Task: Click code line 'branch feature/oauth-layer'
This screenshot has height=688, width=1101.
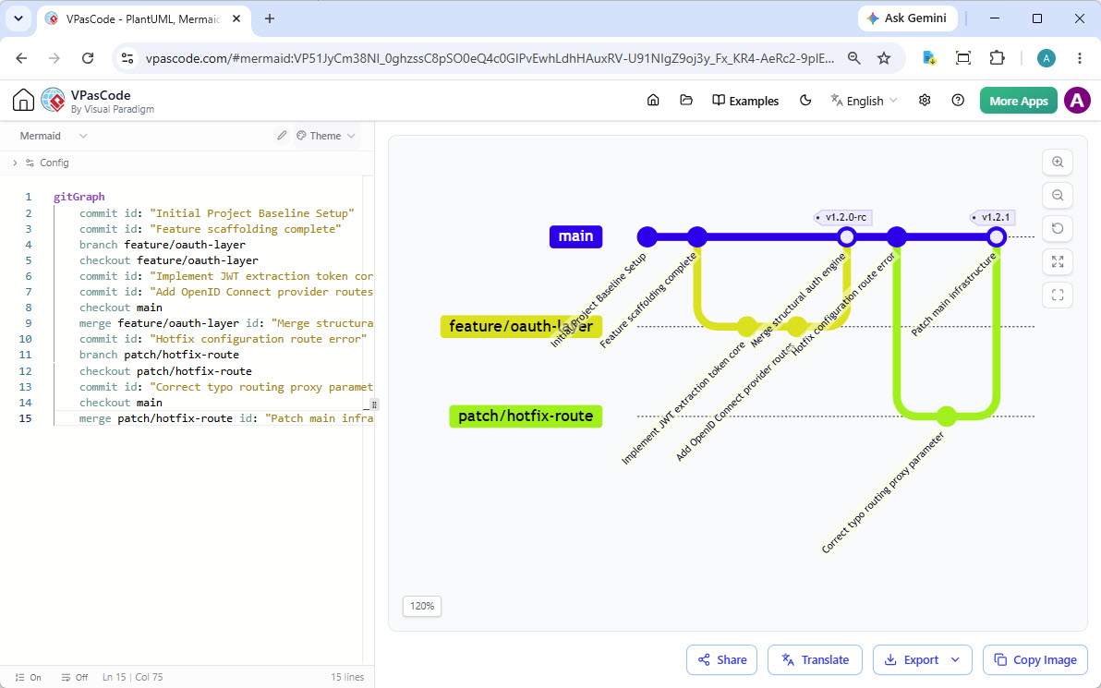Action: click(x=163, y=245)
